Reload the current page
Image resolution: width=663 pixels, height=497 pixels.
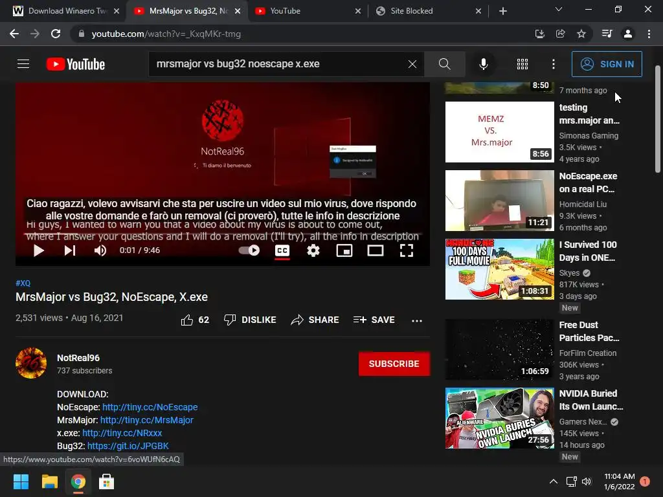point(56,34)
